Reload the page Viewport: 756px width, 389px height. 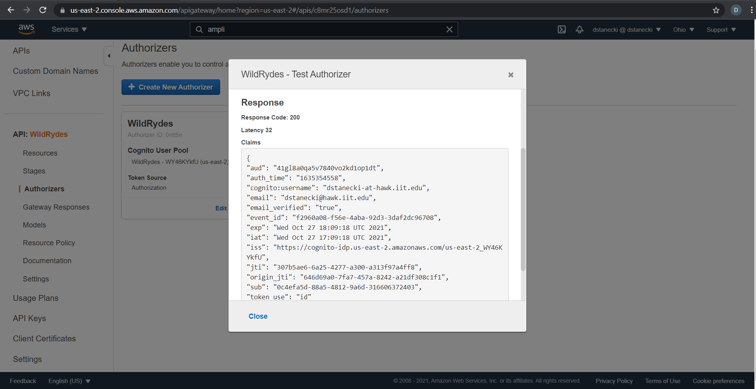click(x=43, y=10)
